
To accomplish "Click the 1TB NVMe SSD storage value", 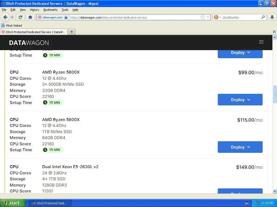I will click(57, 132).
